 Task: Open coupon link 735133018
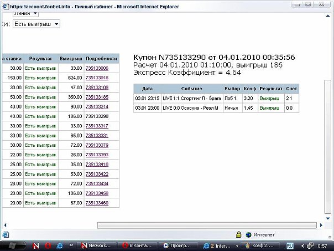tap(97, 78)
